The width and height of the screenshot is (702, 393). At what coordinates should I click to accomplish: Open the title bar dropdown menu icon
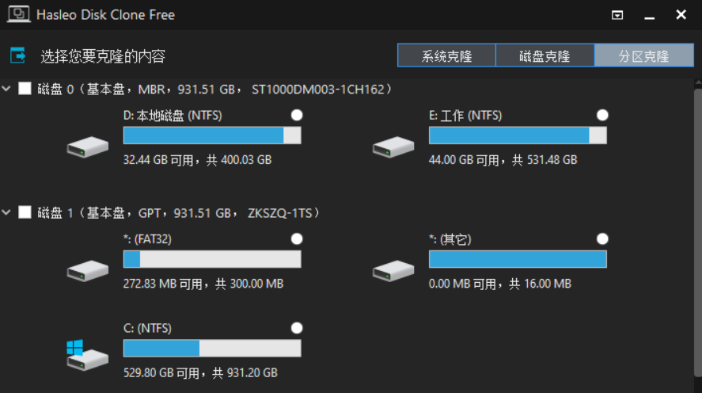(x=617, y=15)
